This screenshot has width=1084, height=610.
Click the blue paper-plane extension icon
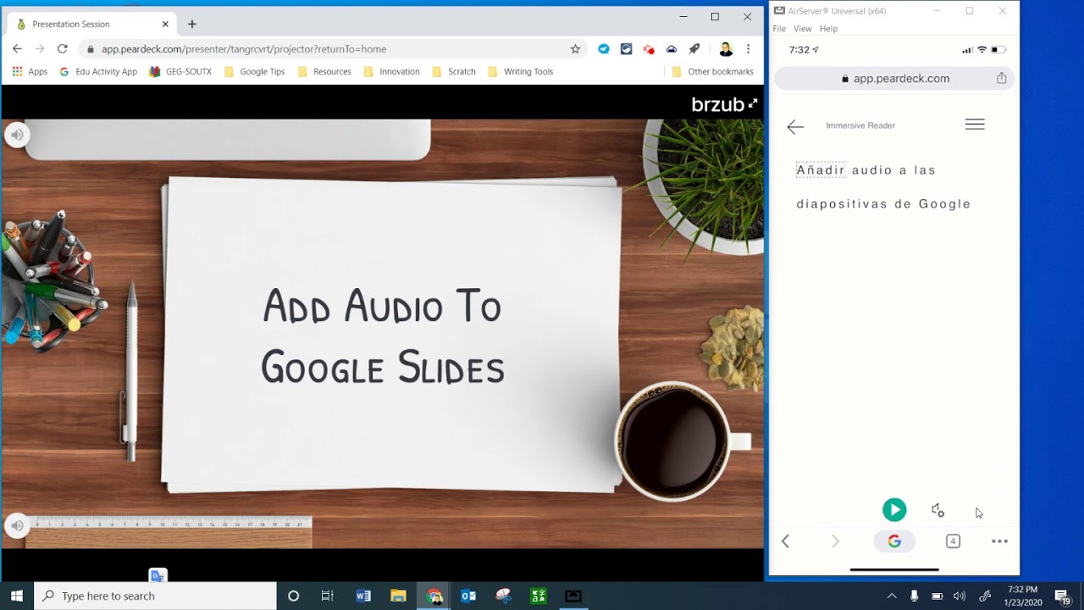click(604, 49)
